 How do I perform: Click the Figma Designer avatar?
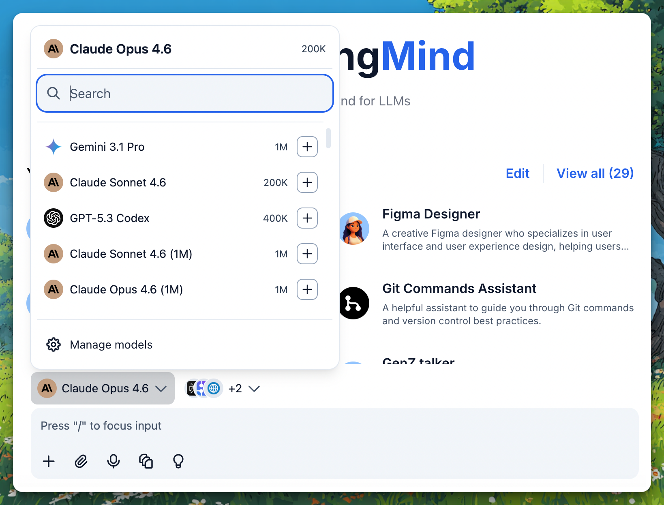(x=354, y=229)
